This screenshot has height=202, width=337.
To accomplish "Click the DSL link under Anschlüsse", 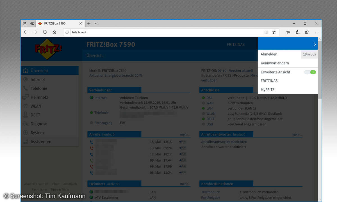I will pyautogui.click(x=210, y=98).
